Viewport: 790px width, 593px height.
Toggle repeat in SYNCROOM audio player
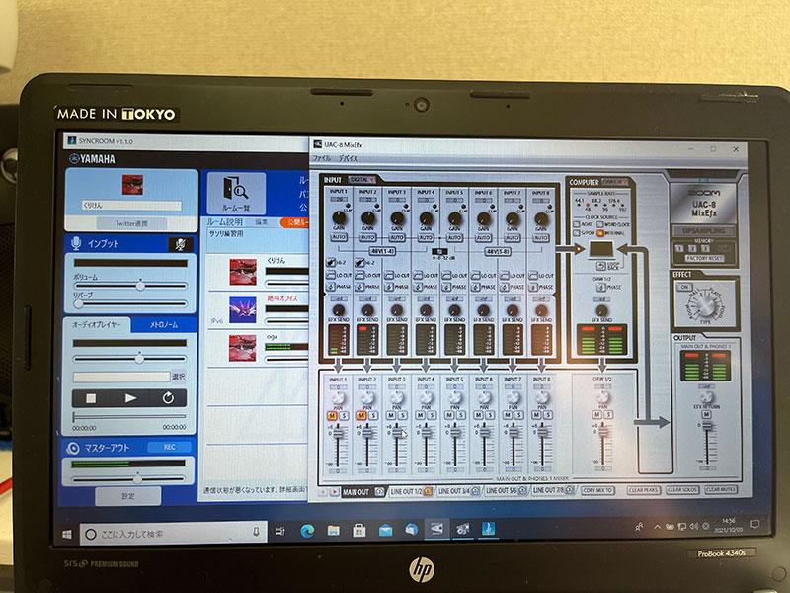click(x=168, y=398)
